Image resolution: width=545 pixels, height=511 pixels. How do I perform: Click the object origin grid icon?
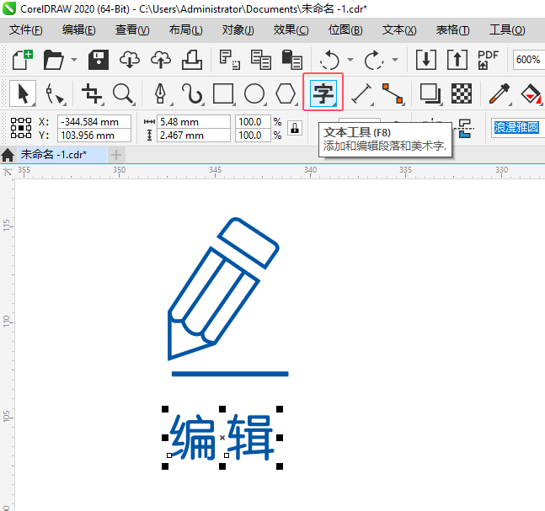(21, 128)
